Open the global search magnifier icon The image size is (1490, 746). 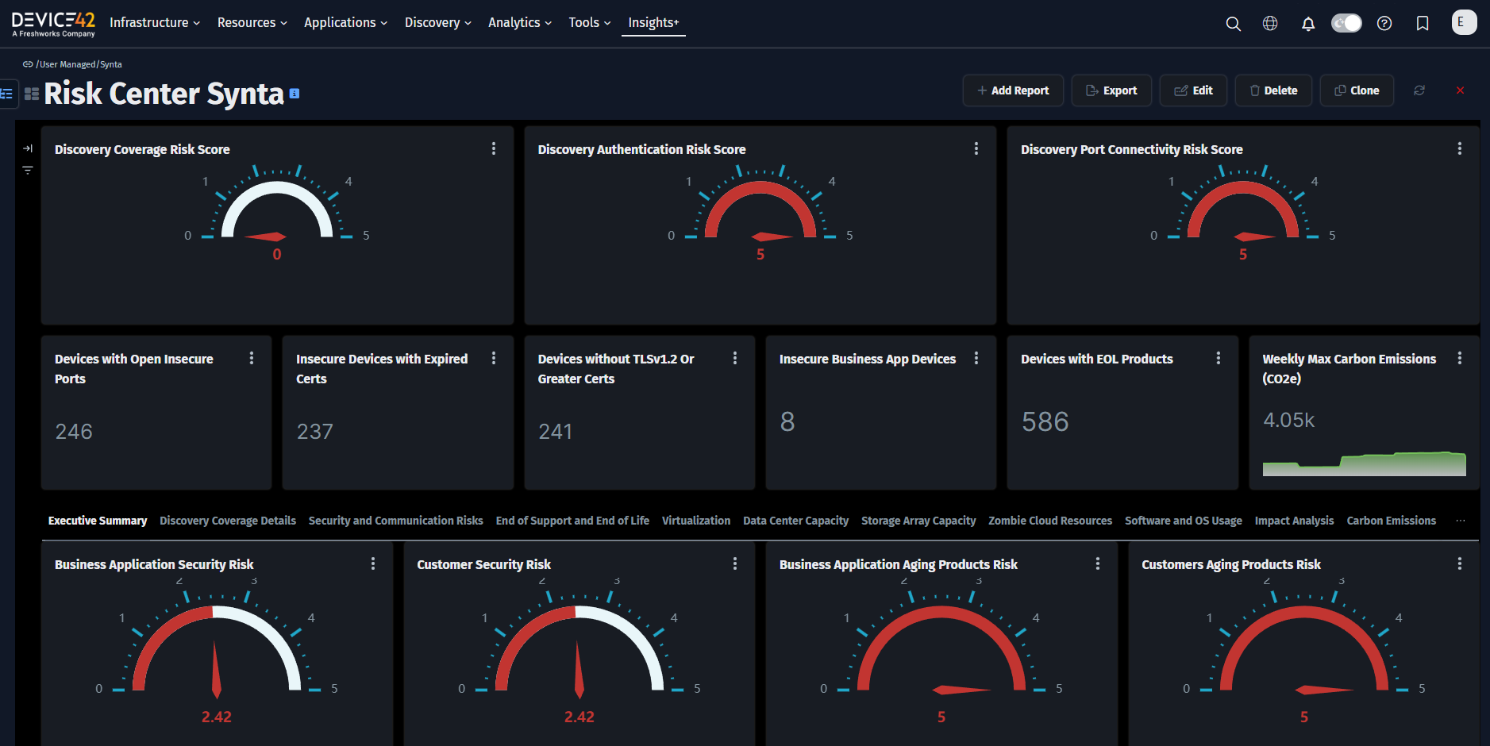pyautogui.click(x=1233, y=24)
